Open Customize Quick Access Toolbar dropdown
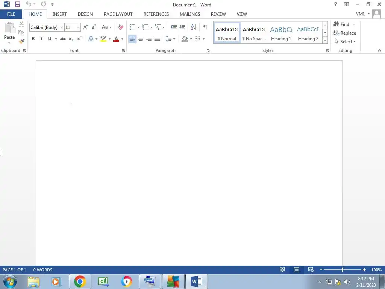 pyautogui.click(x=52, y=4)
